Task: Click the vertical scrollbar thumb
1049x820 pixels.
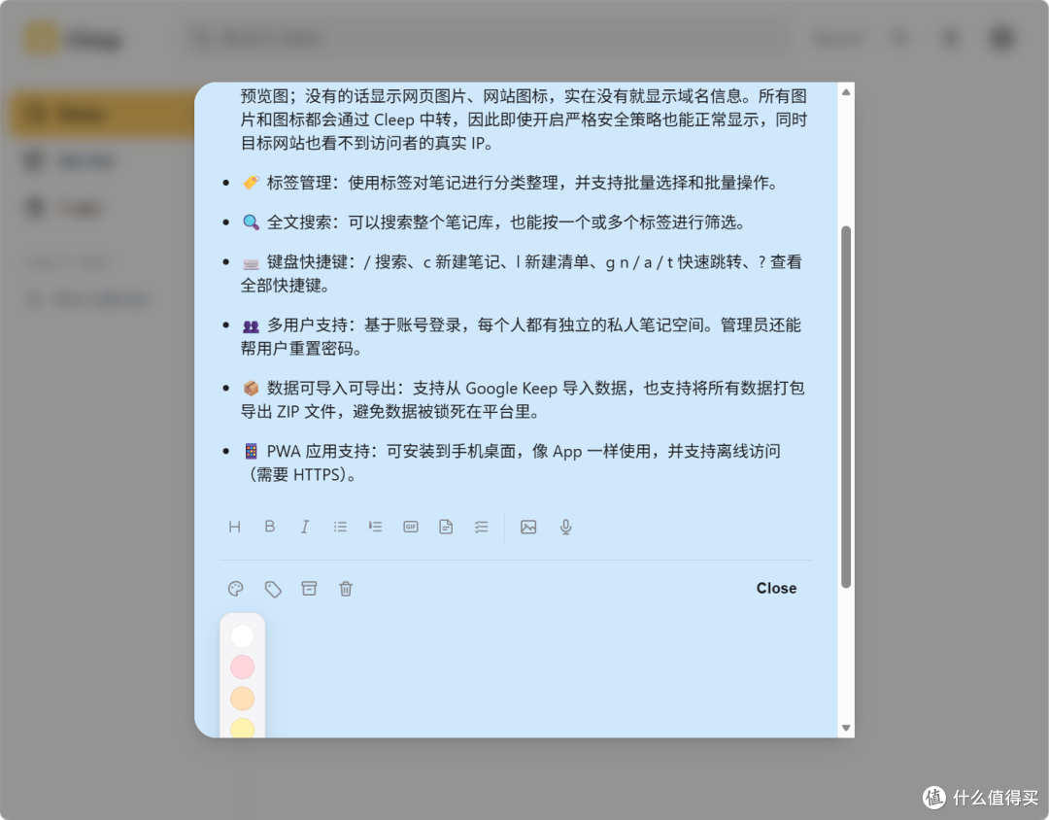Action: point(846,407)
